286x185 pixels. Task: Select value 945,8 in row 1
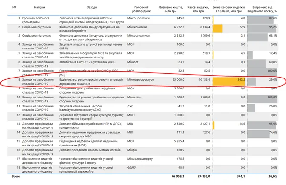pyautogui.click(x=180, y=18)
